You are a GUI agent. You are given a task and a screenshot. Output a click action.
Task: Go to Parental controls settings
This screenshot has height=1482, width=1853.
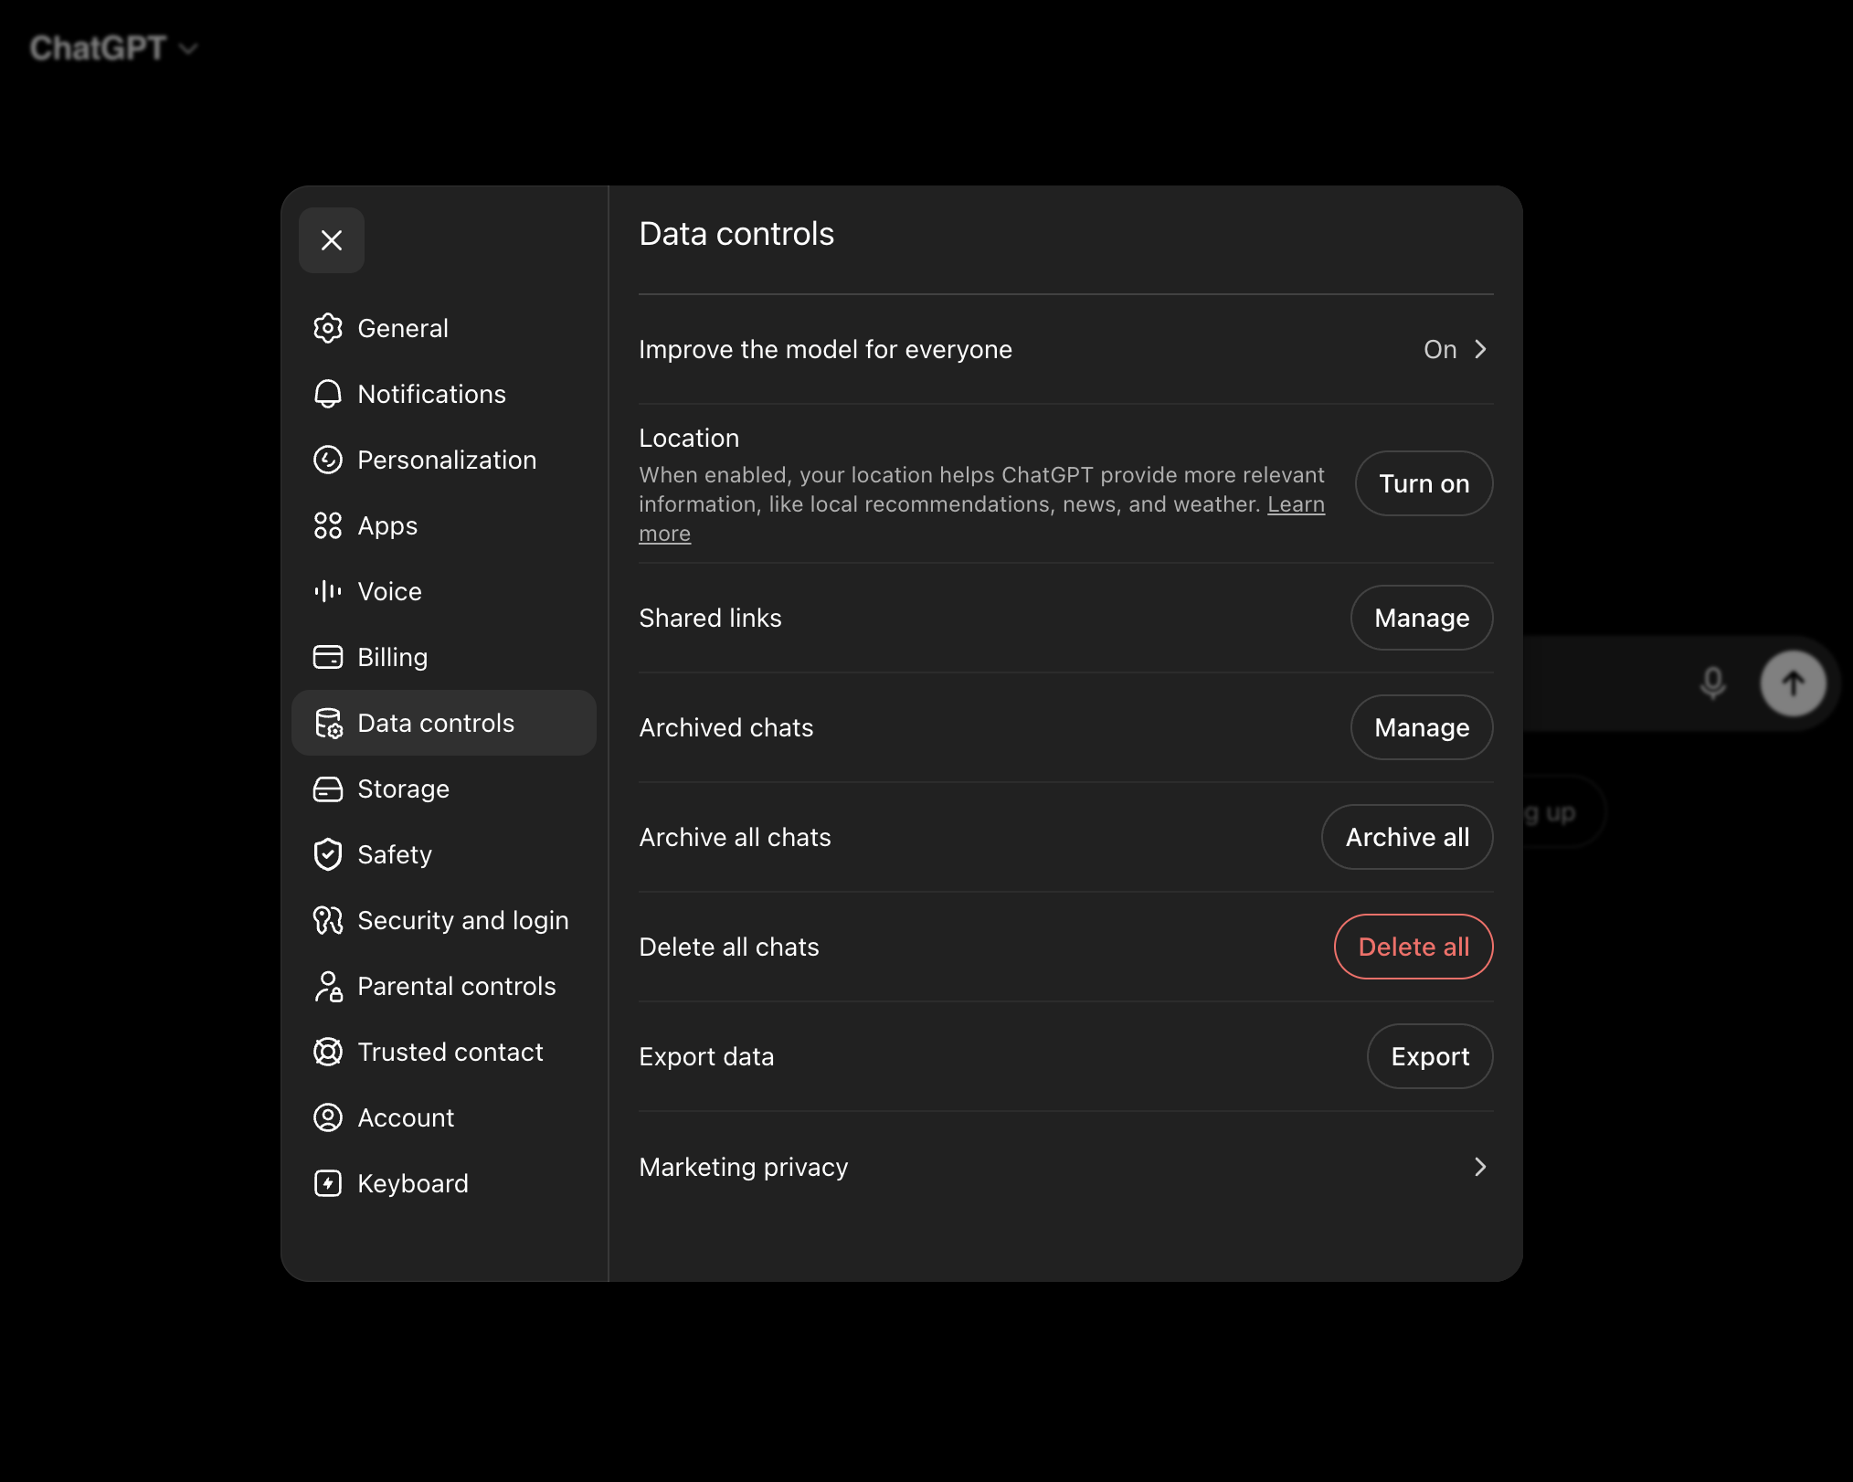coord(444,986)
